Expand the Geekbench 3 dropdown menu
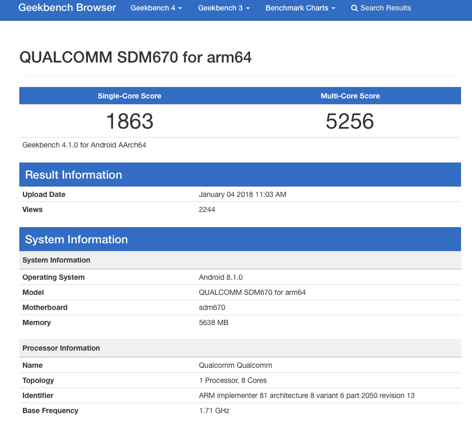The width and height of the screenshot is (472, 423). click(x=223, y=8)
